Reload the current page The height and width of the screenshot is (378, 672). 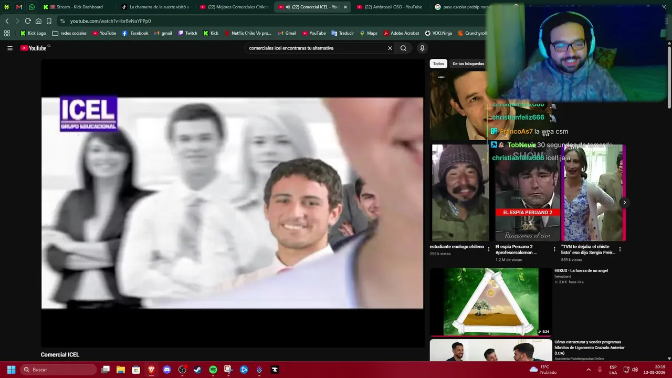[x=28, y=21]
